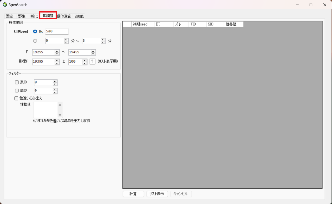Switch to the 固定 tab
Viewport: 332px width, 204px height.
coord(9,16)
